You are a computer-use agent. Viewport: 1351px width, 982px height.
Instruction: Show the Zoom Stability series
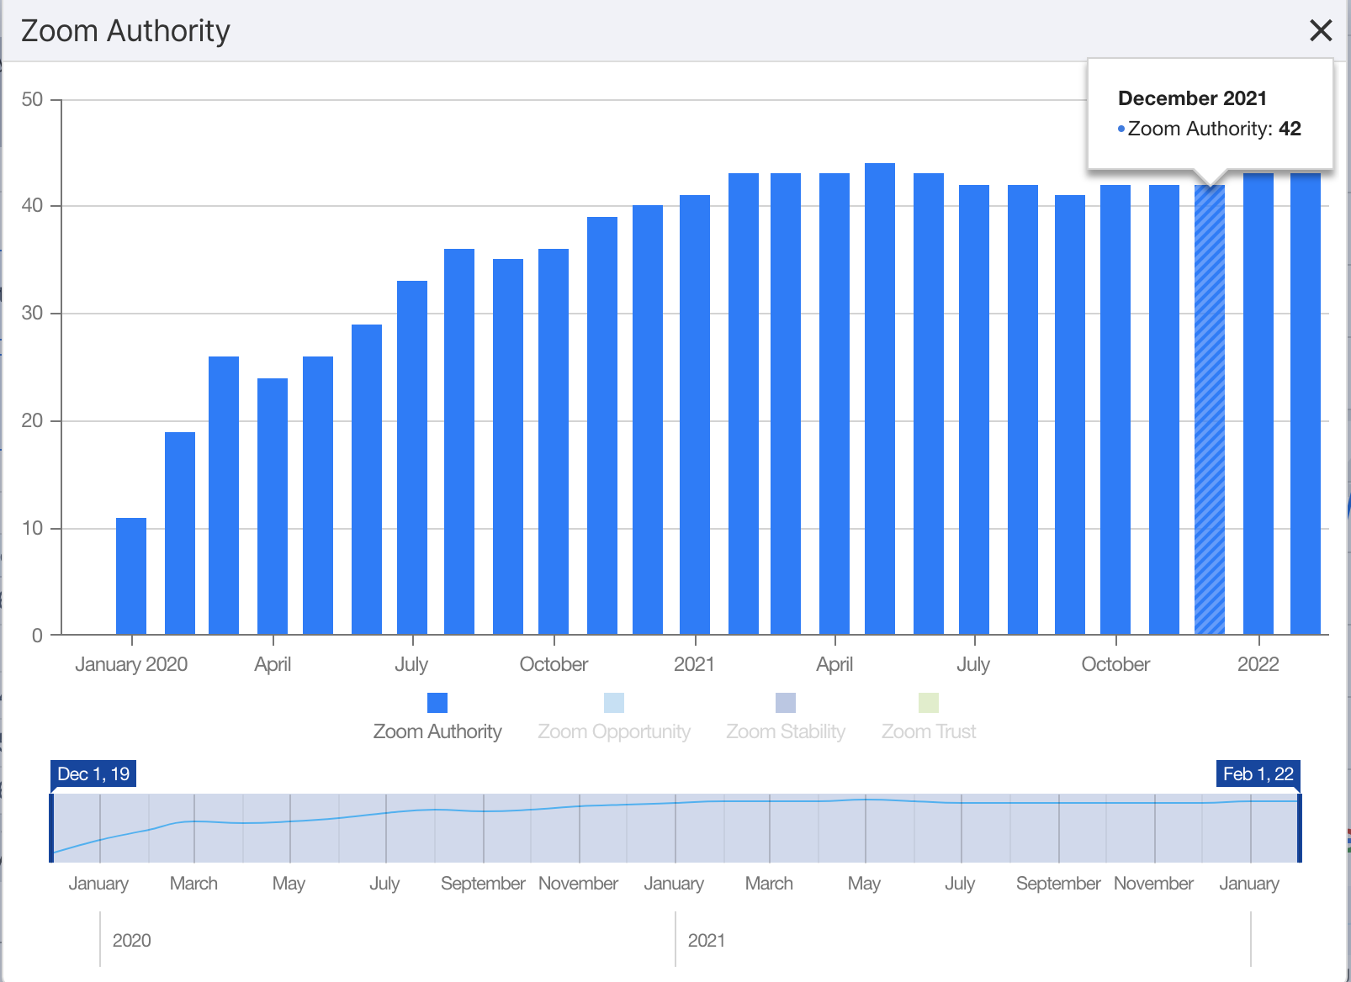[x=786, y=717]
